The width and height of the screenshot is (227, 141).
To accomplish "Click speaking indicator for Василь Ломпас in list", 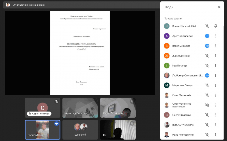I will (207, 46).
